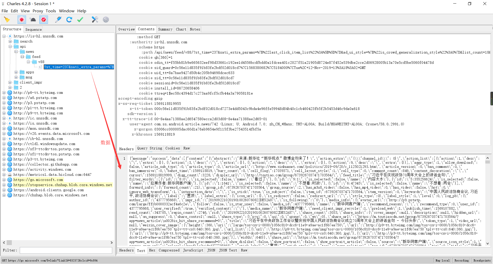The image size is (493, 264).
Task: Expand the search folder node
Action: coord(10,42)
